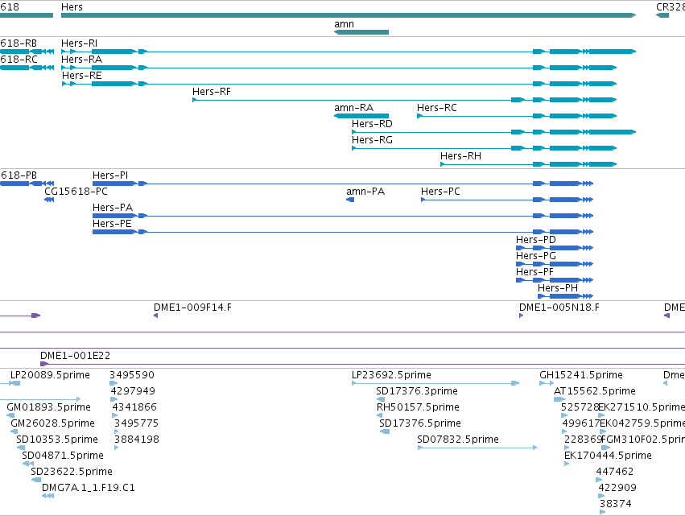Select the Hers-RI transcript label
The image size is (685, 516).
click(x=79, y=43)
